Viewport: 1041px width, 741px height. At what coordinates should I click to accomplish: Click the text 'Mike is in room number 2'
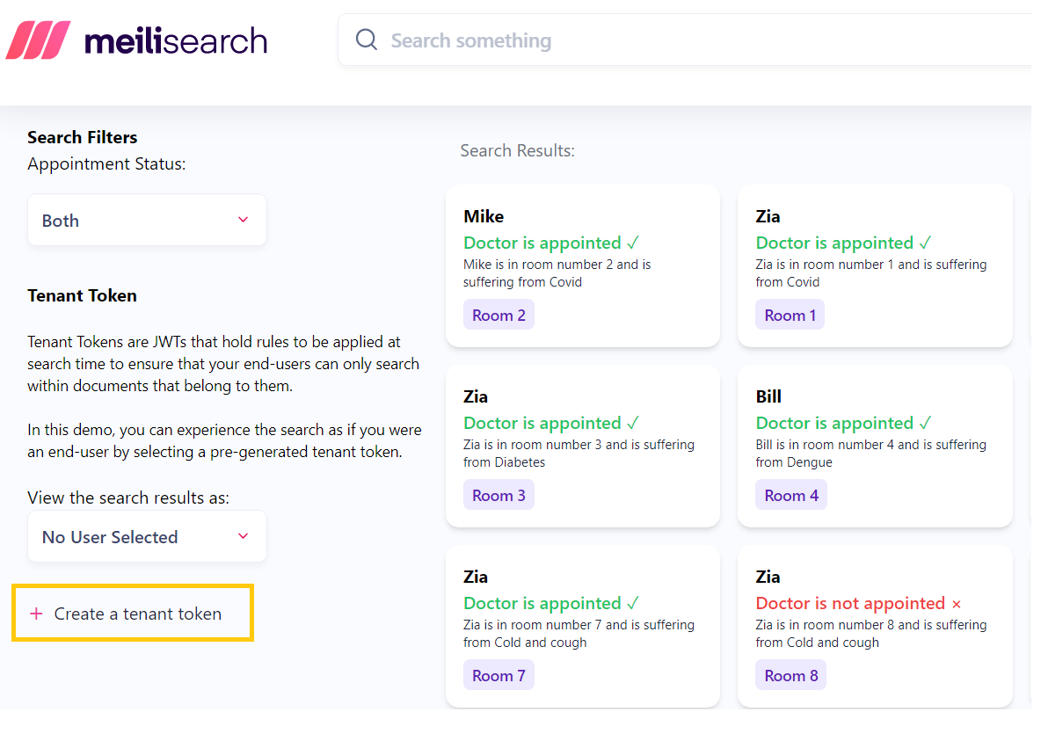(x=538, y=265)
